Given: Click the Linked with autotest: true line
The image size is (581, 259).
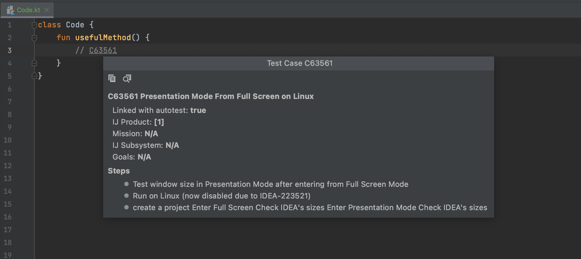Looking at the screenshot, I should (159, 110).
